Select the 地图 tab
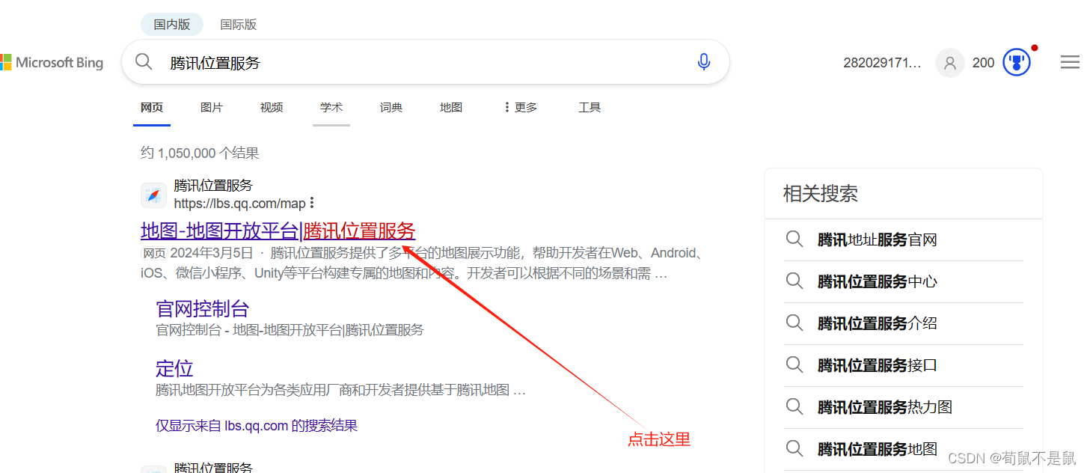 pos(451,107)
